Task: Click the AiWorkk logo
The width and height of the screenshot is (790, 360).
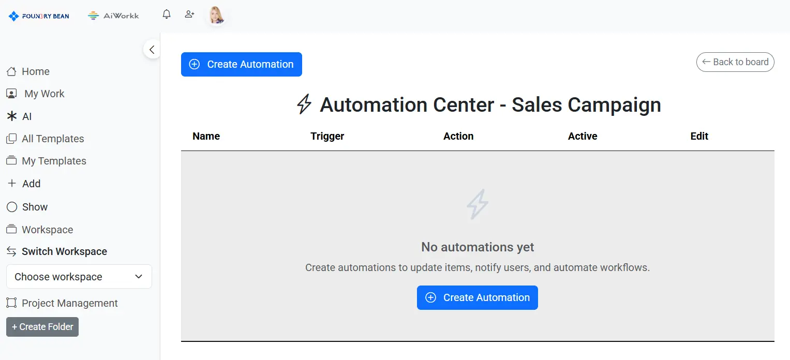Action: [x=113, y=16]
